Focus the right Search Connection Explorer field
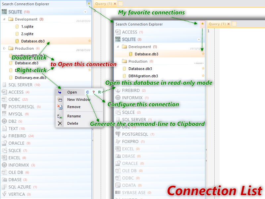265x199 pixels. pos(157,24)
